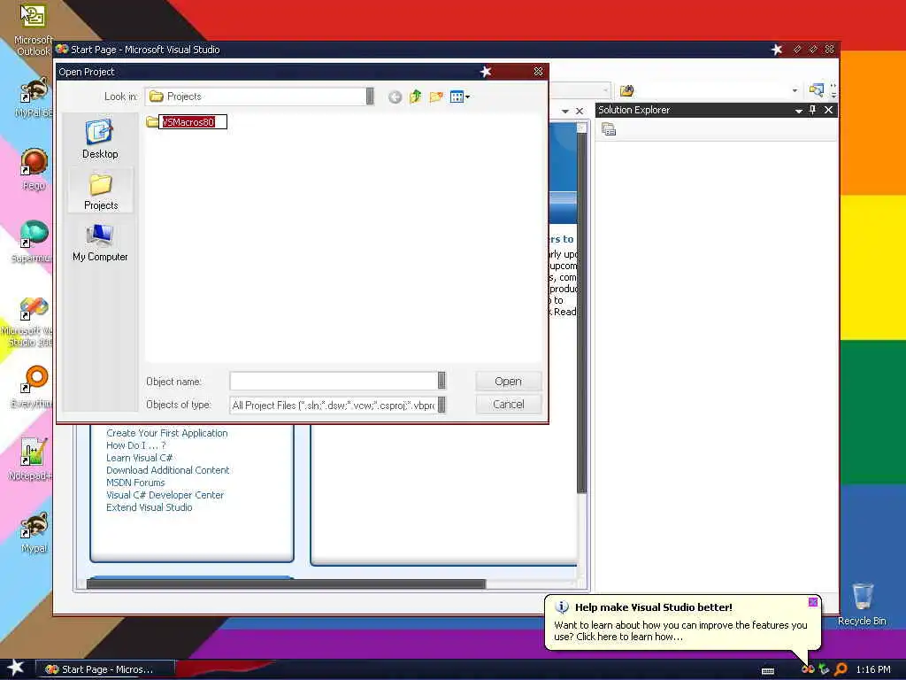Viewport: 906px width, 680px height.
Task: Click the Start Page vertical scrollbar
Action: (x=582, y=313)
